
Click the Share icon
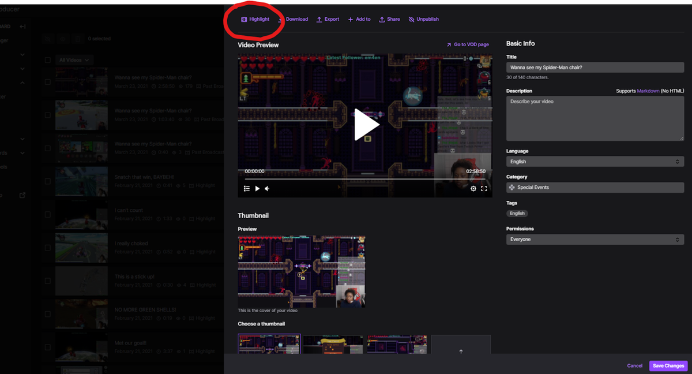coord(389,19)
